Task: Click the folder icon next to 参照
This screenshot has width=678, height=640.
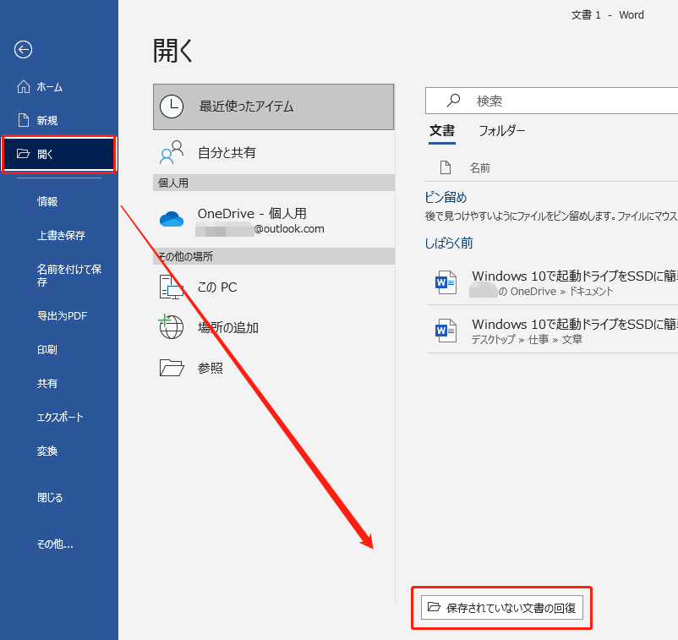Action: pyautogui.click(x=172, y=368)
